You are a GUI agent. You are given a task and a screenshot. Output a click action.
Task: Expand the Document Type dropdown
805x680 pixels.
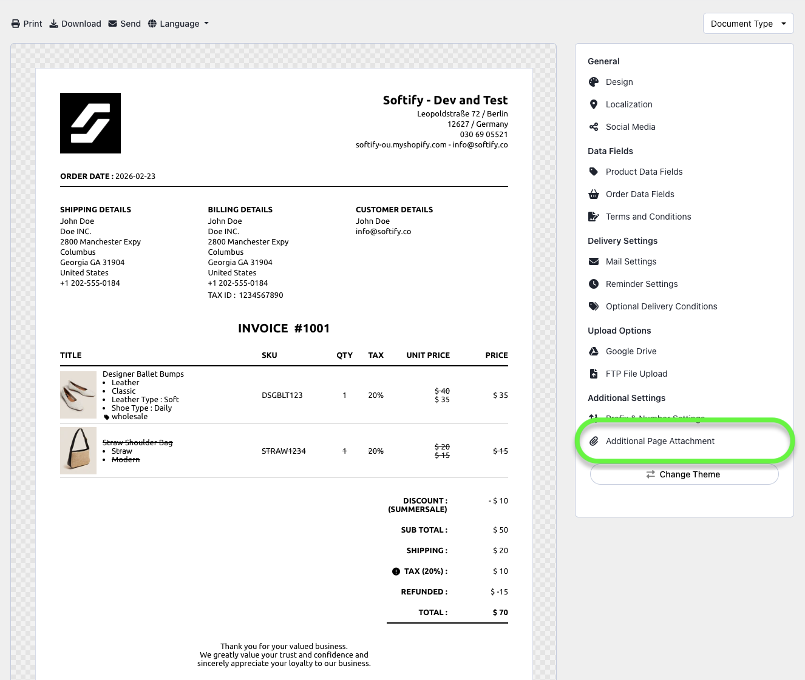click(x=748, y=24)
